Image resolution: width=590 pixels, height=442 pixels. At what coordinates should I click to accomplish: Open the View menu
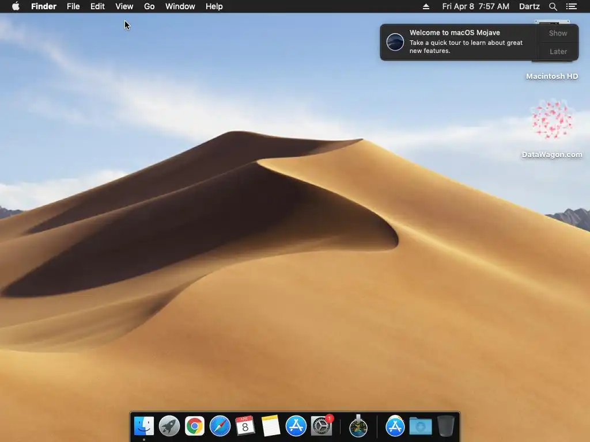point(124,6)
